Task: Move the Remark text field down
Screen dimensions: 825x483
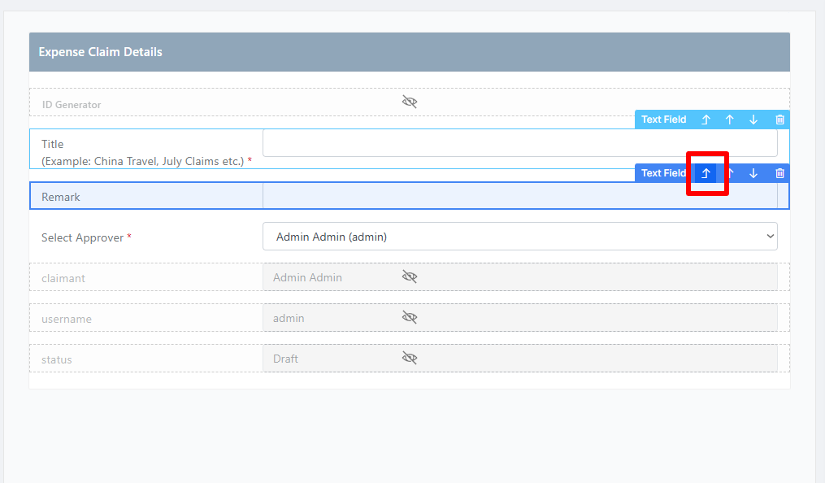Action: [x=753, y=173]
